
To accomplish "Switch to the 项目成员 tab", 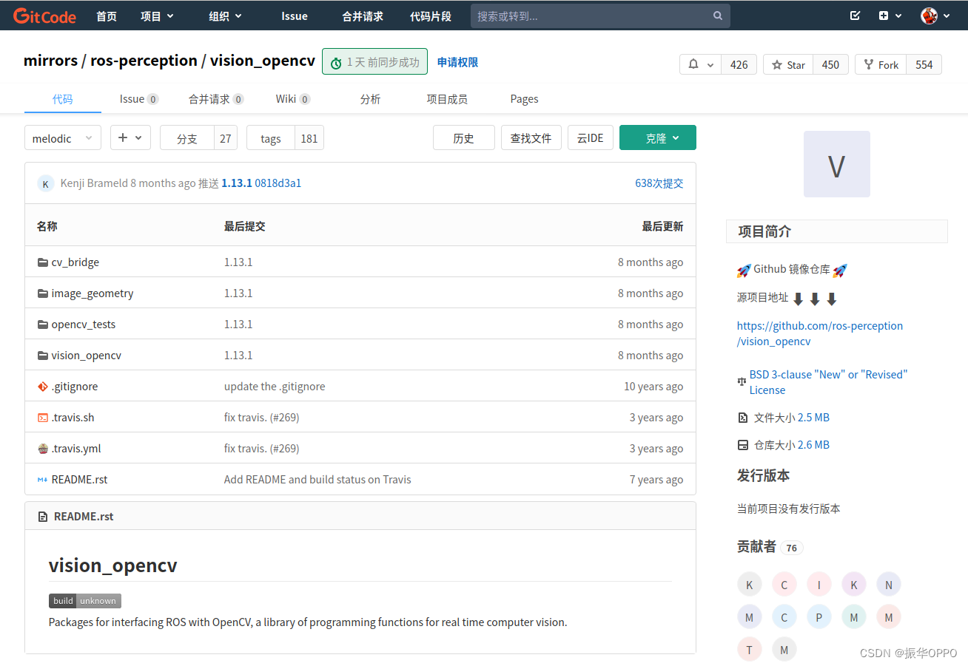I will (x=447, y=99).
